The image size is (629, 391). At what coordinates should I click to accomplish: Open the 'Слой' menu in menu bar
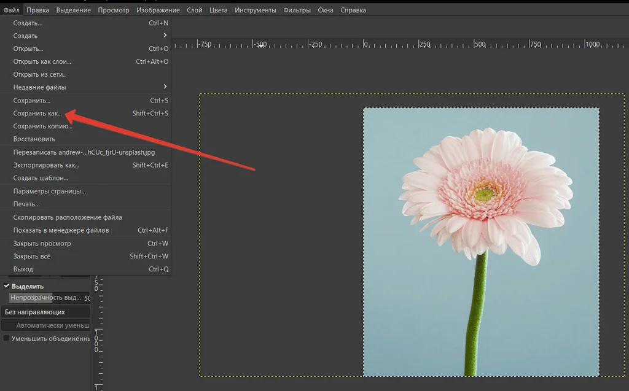[x=194, y=10]
